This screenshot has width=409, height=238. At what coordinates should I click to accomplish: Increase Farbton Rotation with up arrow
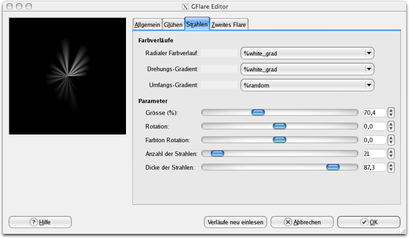click(391, 138)
